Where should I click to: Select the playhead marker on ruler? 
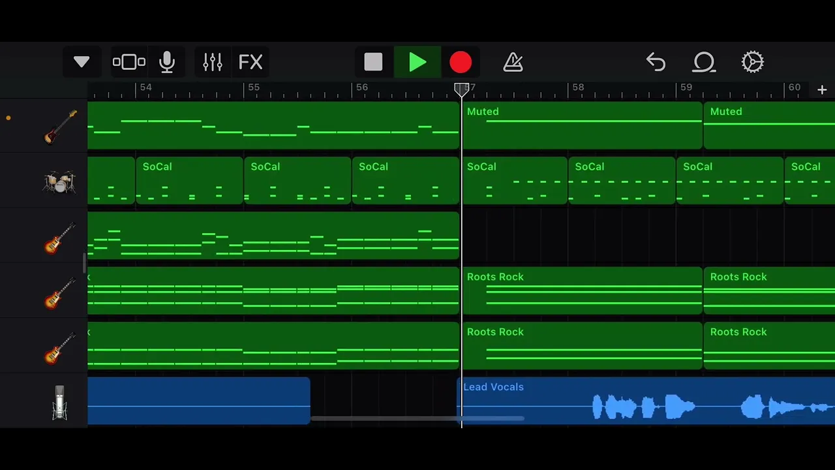coord(461,89)
